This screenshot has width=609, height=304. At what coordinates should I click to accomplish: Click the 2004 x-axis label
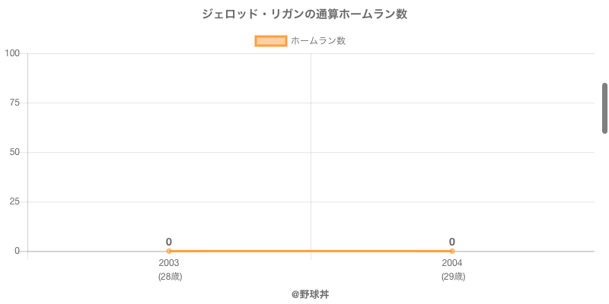(x=452, y=263)
